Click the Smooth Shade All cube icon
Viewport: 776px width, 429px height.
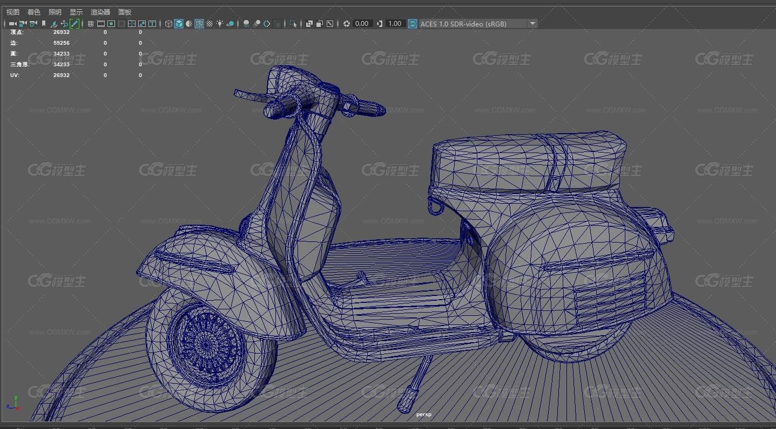coord(179,24)
